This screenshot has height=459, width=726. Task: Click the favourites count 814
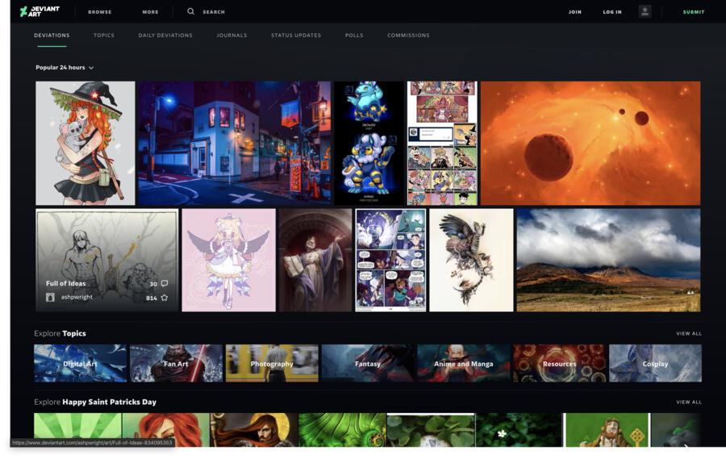[x=152, y=298]
